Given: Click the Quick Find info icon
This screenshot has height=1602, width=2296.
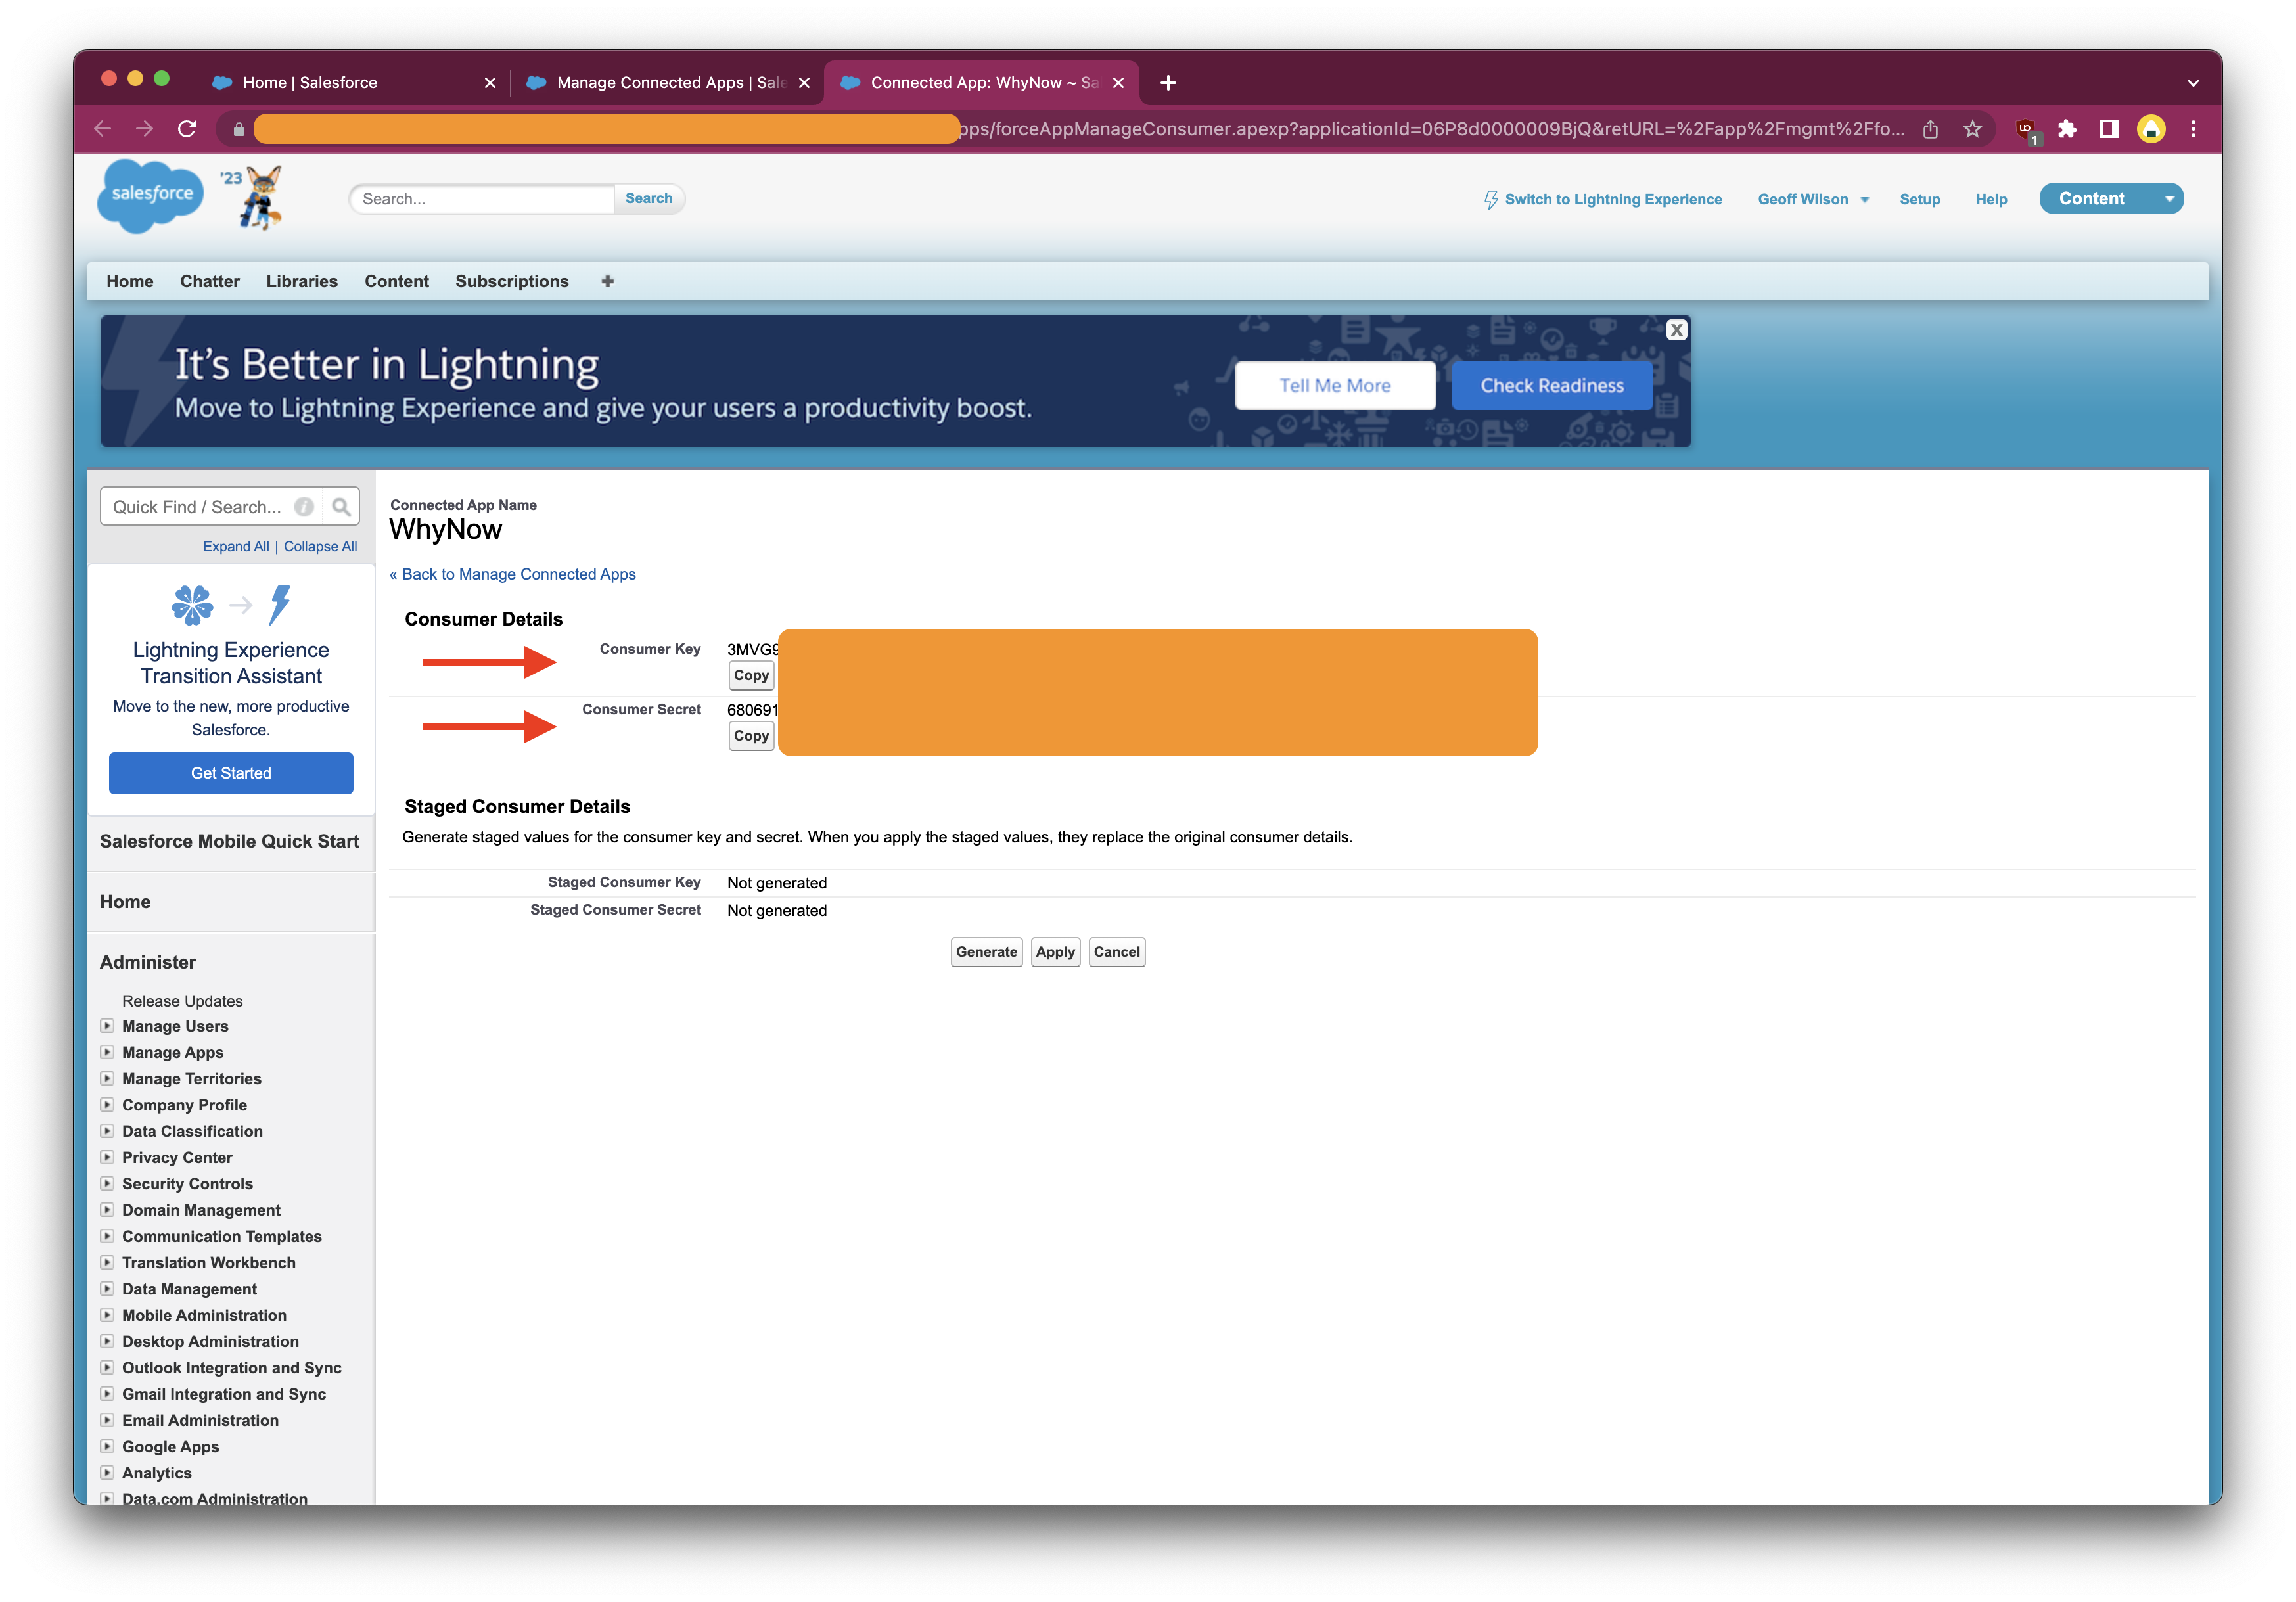Looking at the screenshot, I should click(305, 507).
